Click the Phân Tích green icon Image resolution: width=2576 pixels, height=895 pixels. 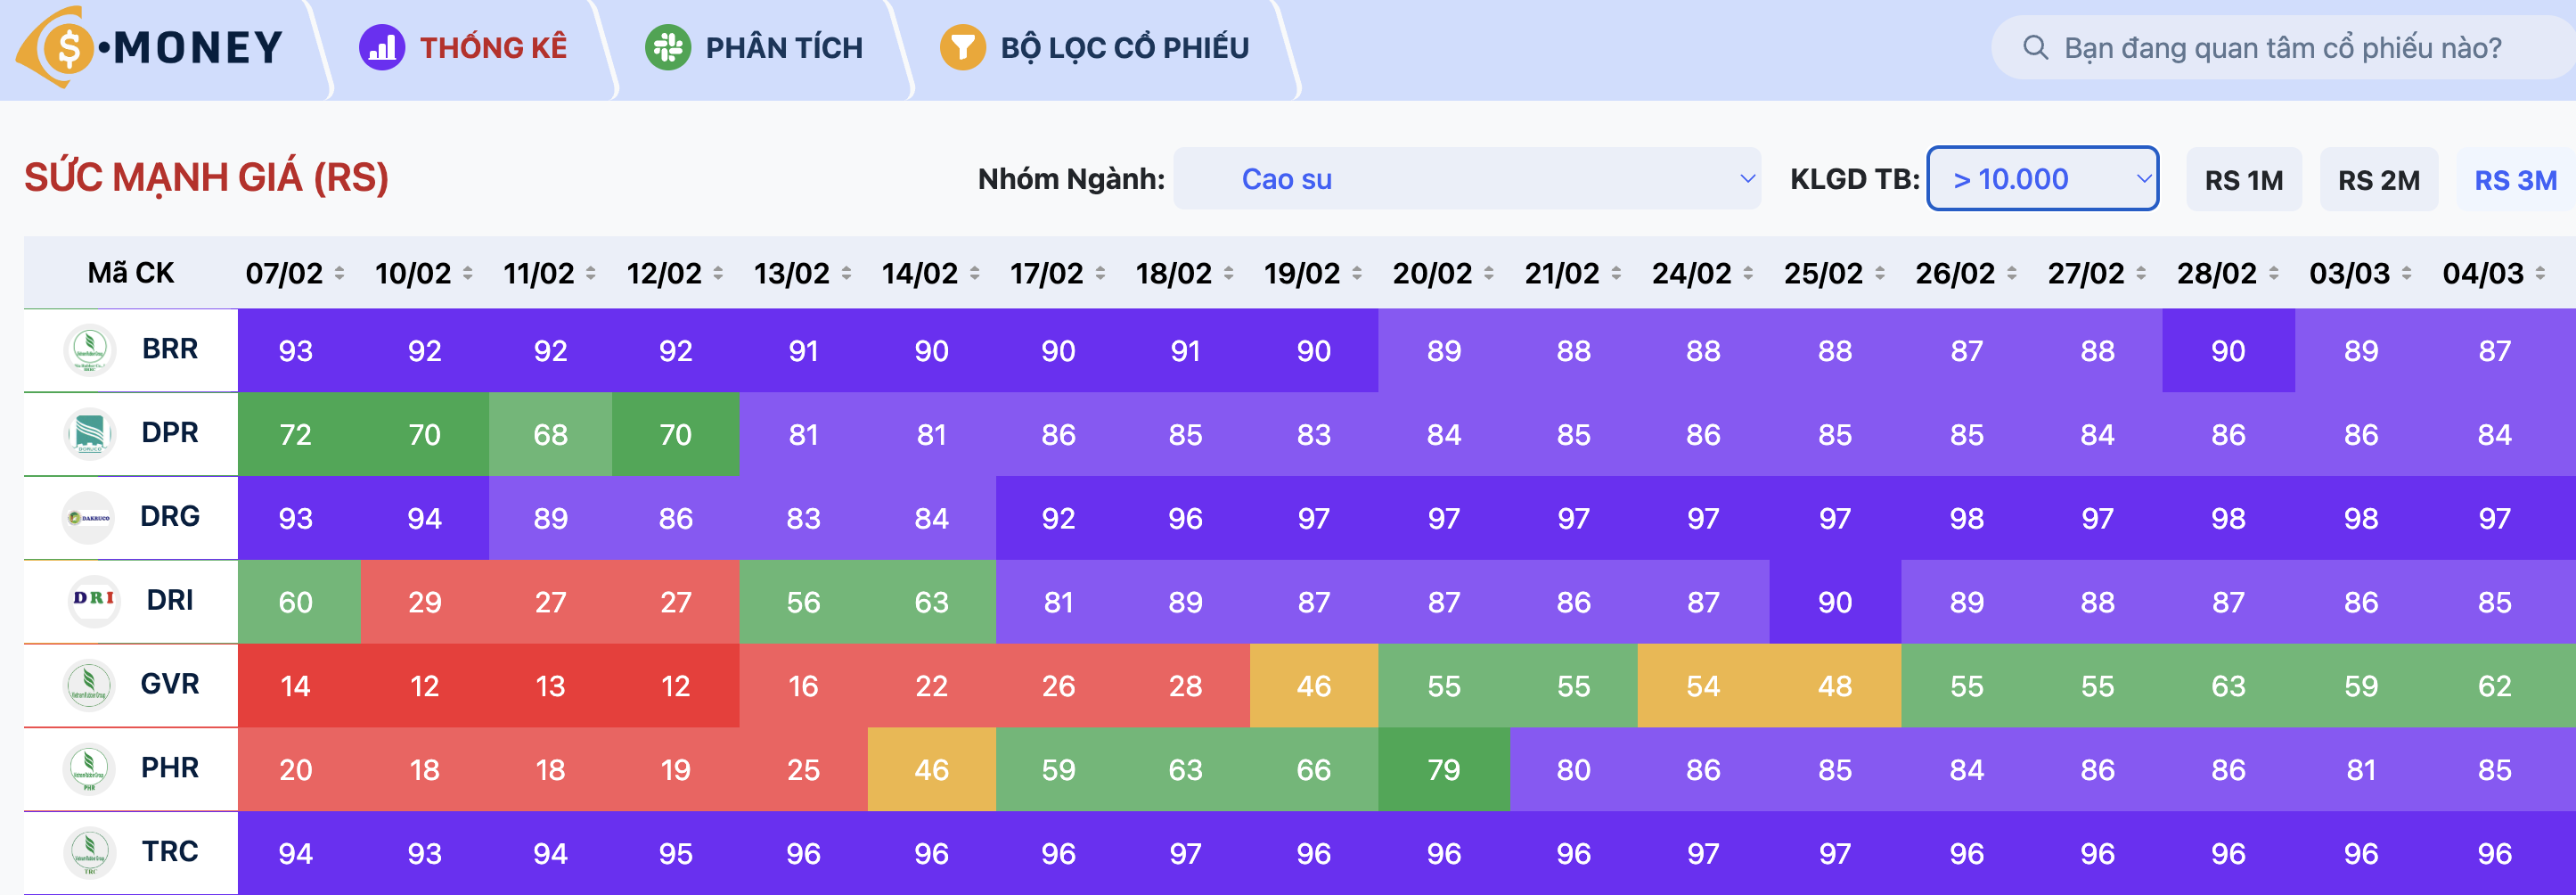(668, 47)
